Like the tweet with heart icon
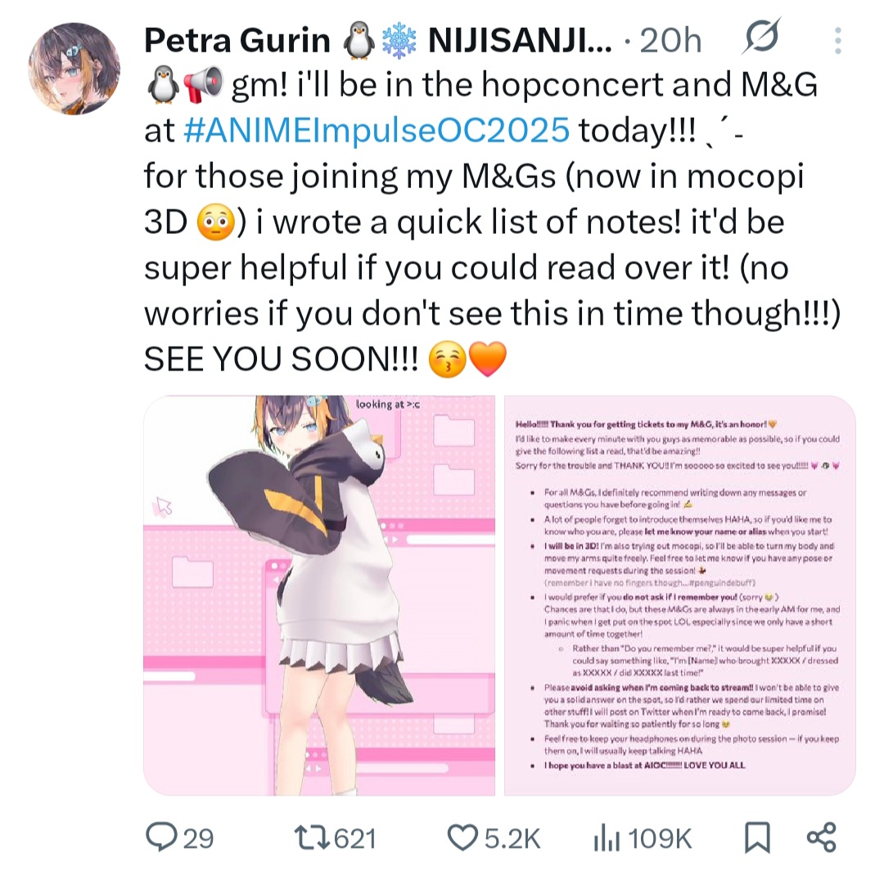884x870 pixels. pyautogui.click(x=464, y=836)
